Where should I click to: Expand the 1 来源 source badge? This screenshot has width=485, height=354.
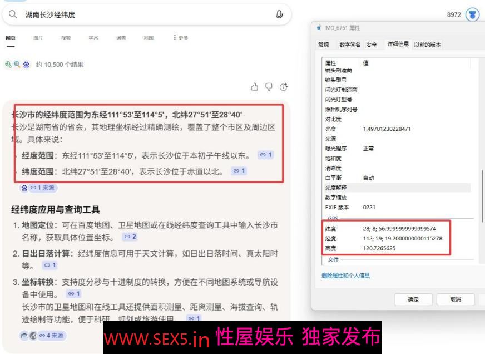pyautogui.click(x=42, y=188)
